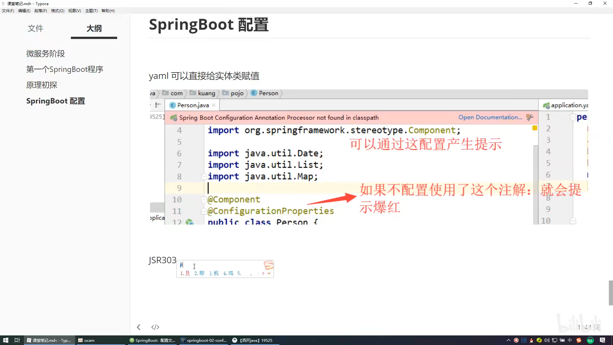Show hidden system tray icons
The width and height of the screenshot is (613, 345).
pyautogui.click(x=508, y=340)
